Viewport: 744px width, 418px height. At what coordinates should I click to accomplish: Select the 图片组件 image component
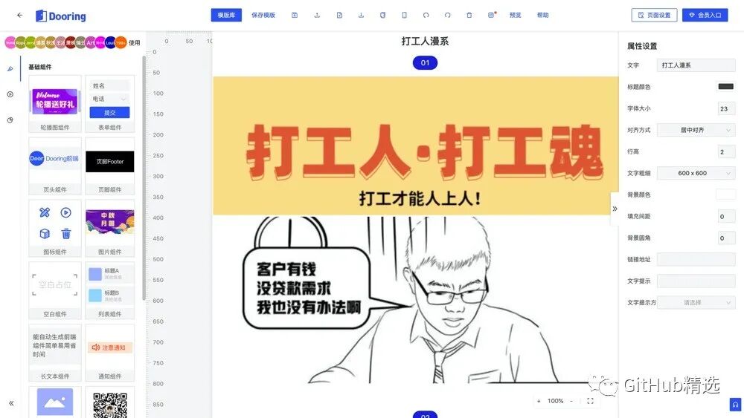[x=110, y=228]
